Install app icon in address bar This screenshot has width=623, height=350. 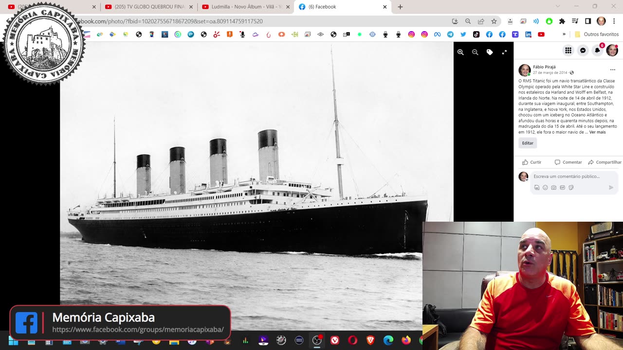click(x=455, y=21)
